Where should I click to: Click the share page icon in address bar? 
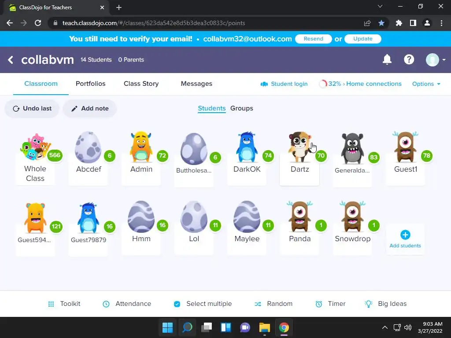click(x=367, y=23)
